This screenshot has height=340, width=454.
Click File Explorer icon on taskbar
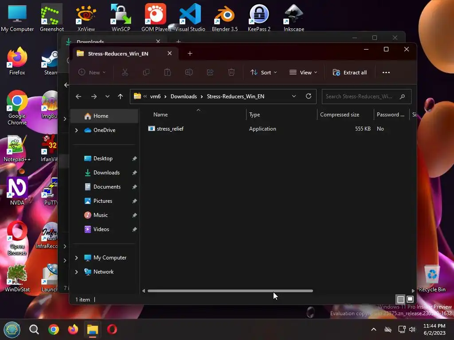pyautogui.click(x=93, y=329)
